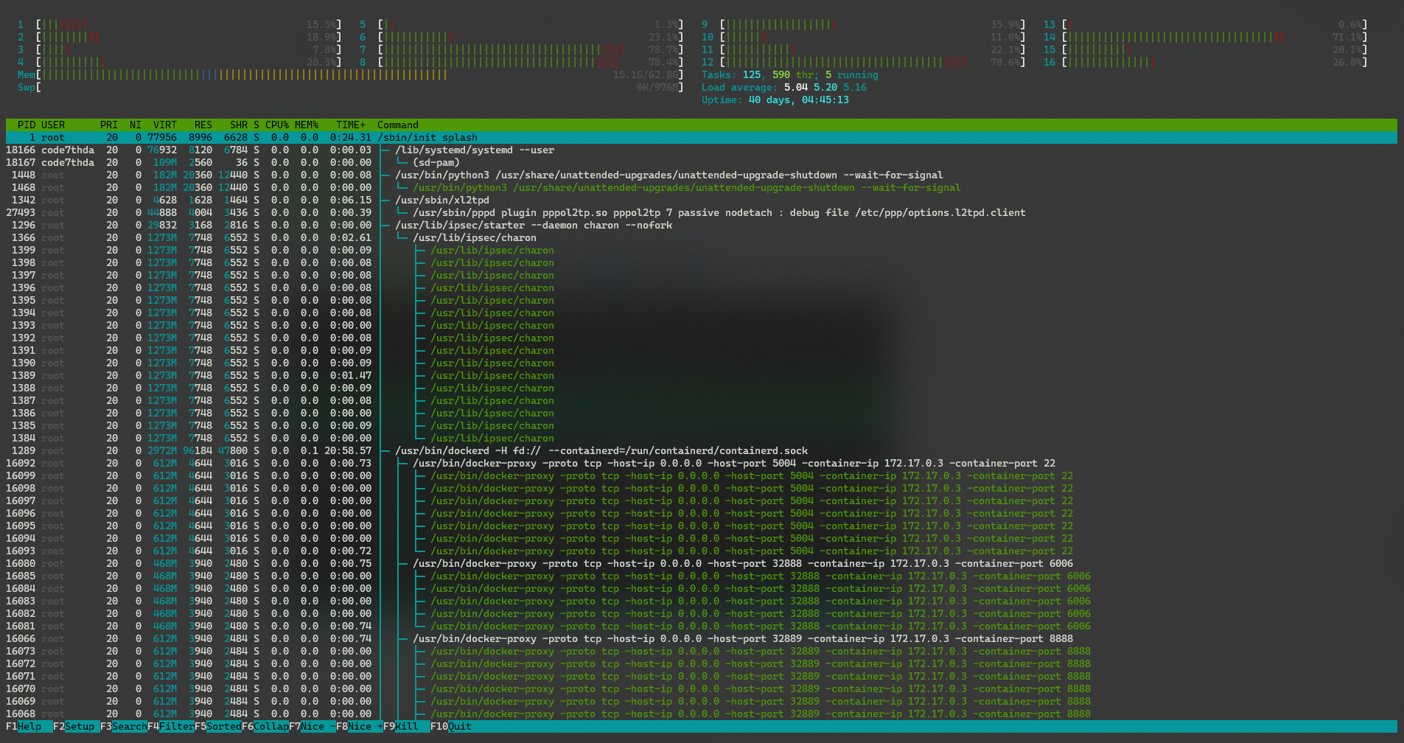Image resolution: width=1404 pixels, height=743 pixels.
Task: Click docker-proxy thread row PID 16099
Action: click(702, 475)
